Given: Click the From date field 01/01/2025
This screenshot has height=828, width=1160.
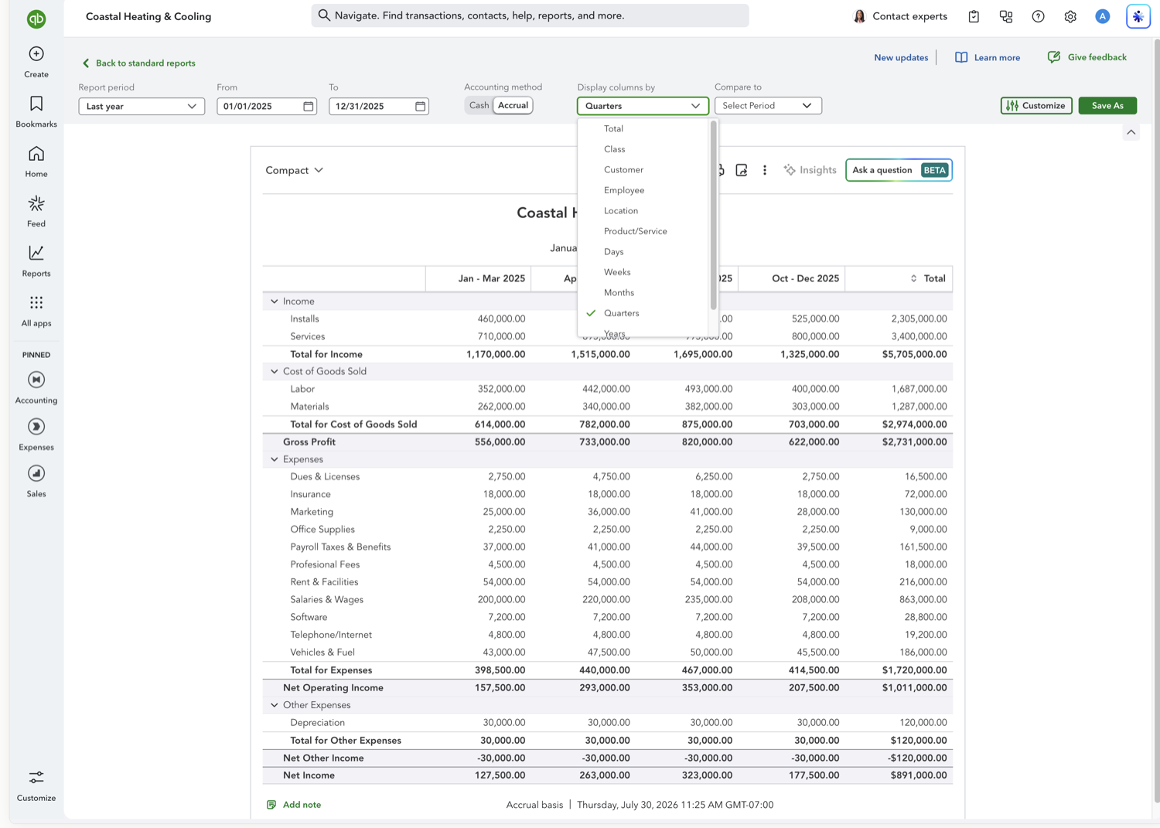Looking at the screenshot, I should (267, 106).
